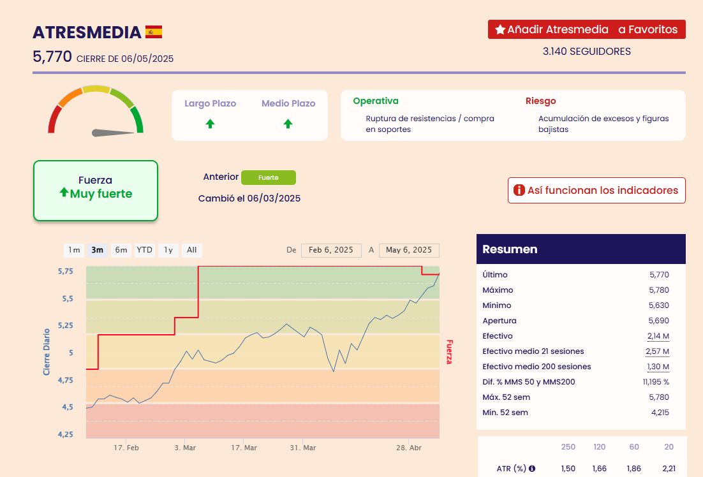Click the yellow segment of the gauge

(96, 89)
